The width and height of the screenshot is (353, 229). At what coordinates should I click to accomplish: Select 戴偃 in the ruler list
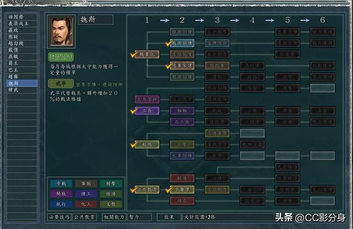(x=22, y=50)
